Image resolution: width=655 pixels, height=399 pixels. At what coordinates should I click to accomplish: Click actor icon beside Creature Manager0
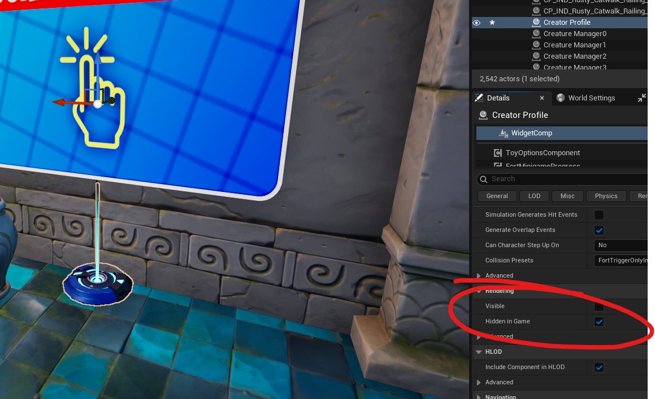point(536,34)
